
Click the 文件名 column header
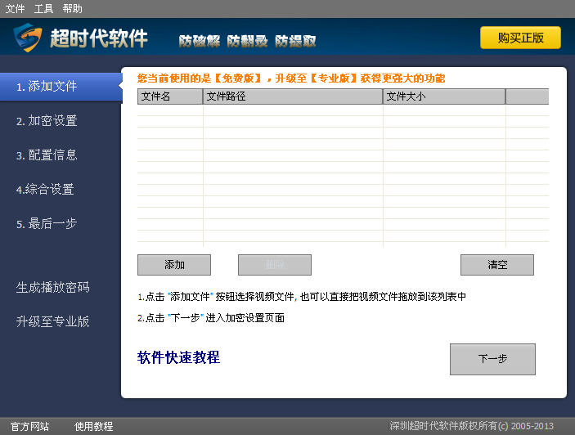tap(170, 96)
